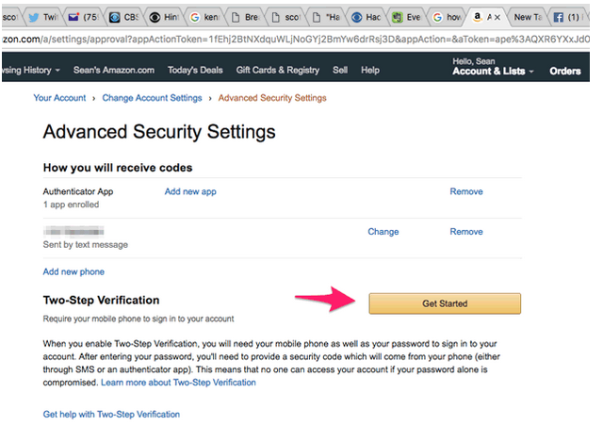The height and width of the screenshot is (442, 603).
Task: Close the active Amazon tab
Action: click(x=497, y=17)
